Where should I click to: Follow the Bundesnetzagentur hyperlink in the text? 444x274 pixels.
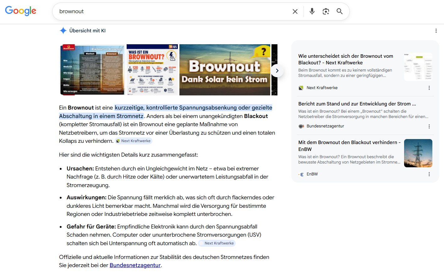135,265
